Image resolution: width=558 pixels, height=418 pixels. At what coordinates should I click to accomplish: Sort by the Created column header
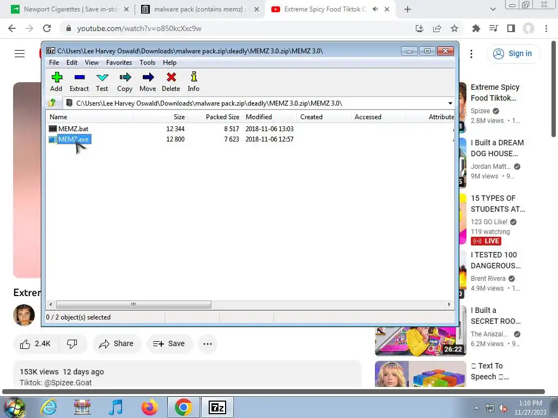pyautogui.click(x=324, y=117)
